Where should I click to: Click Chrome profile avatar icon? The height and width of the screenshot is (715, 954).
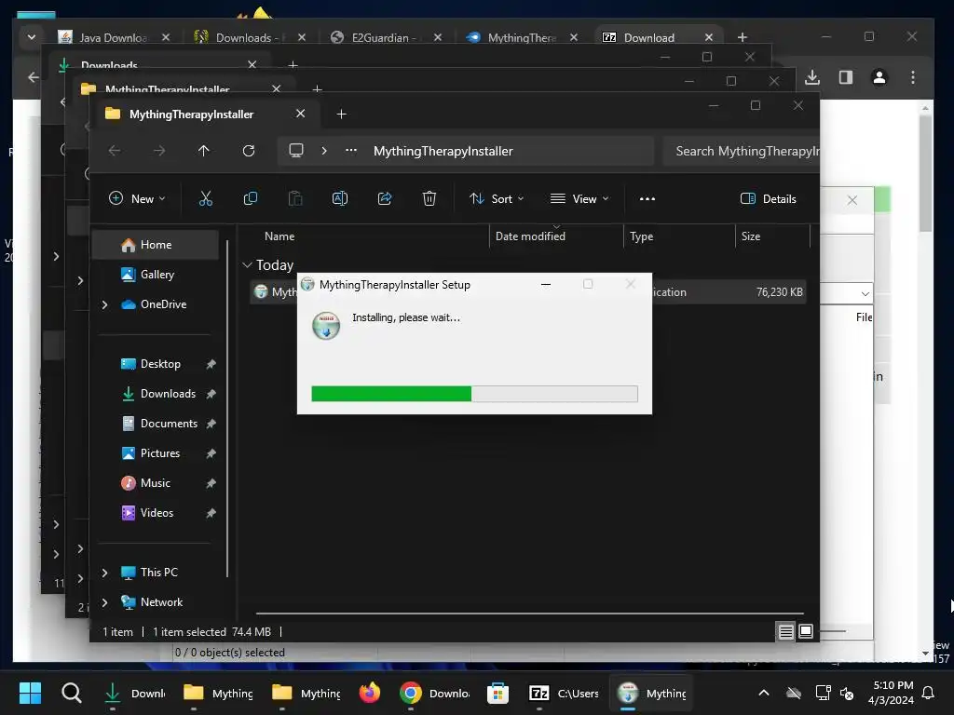click(x=879, y=77)
